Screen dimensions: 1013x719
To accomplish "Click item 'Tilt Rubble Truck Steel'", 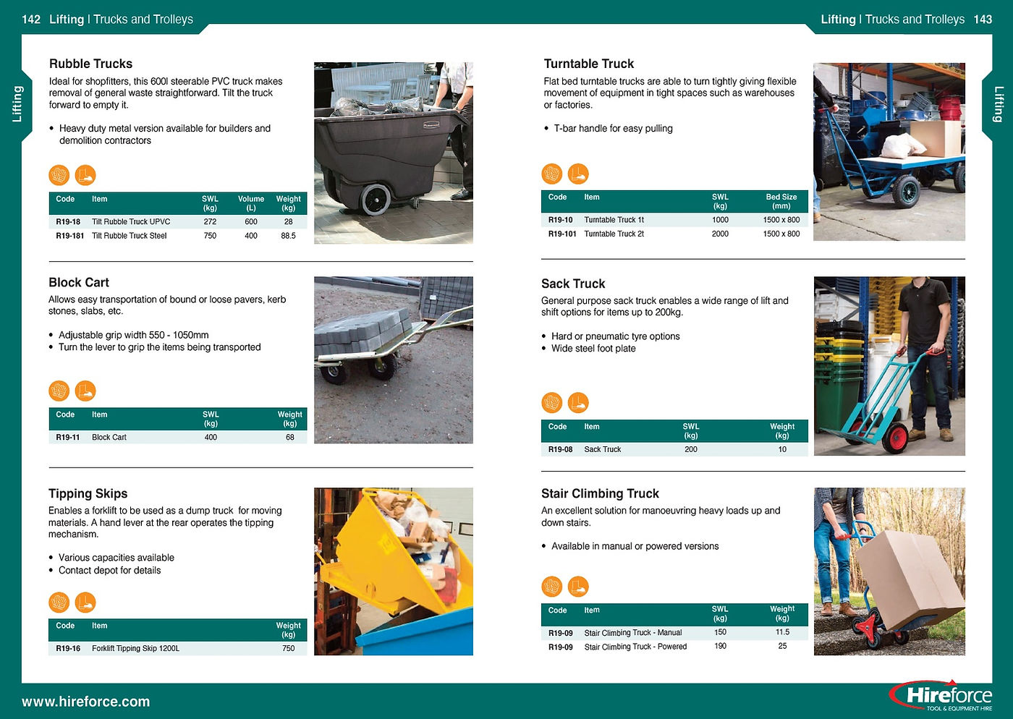I will click(130, 236).
